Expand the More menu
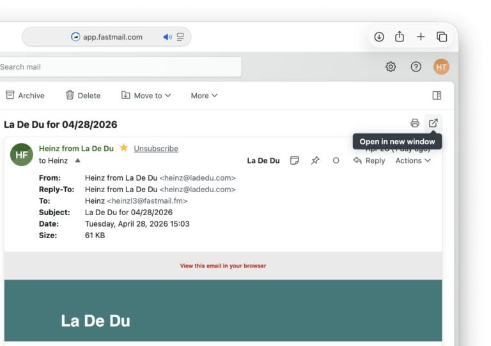491x346 pixels. click(x=204, y=95)
